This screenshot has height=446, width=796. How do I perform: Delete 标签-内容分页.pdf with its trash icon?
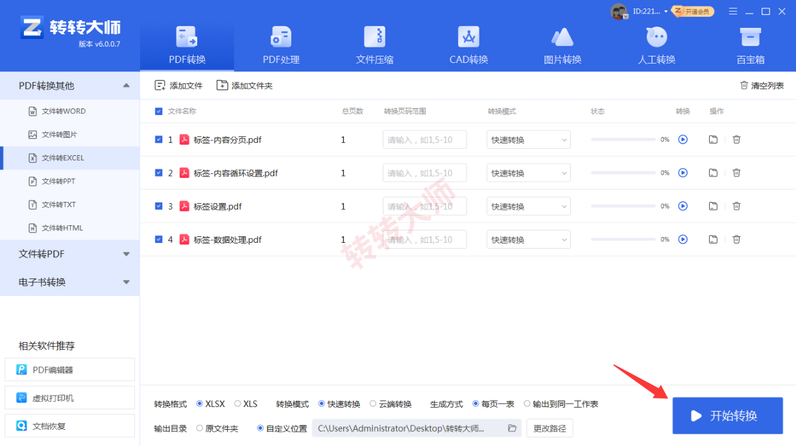pyautogui.click(x=736, y=139)
